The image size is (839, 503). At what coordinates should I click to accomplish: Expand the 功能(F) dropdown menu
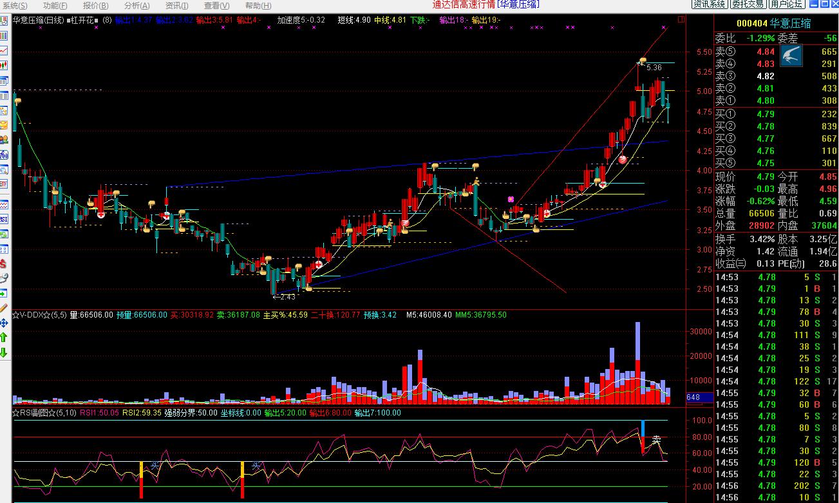point(55,6)
